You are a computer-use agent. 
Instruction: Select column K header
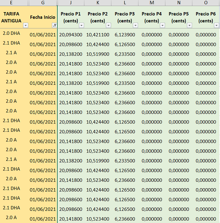(x=98, y=3)
